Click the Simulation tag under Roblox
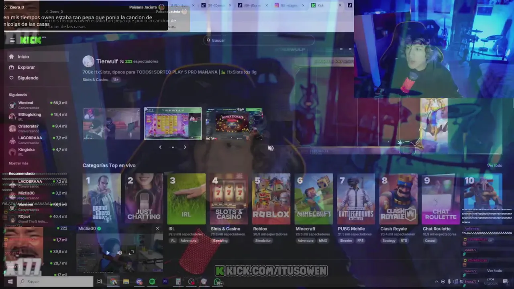Screen dimensions: 514x289 coord(263,240)
